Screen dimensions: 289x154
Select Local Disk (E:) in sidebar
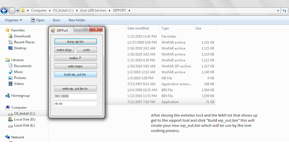24,125
